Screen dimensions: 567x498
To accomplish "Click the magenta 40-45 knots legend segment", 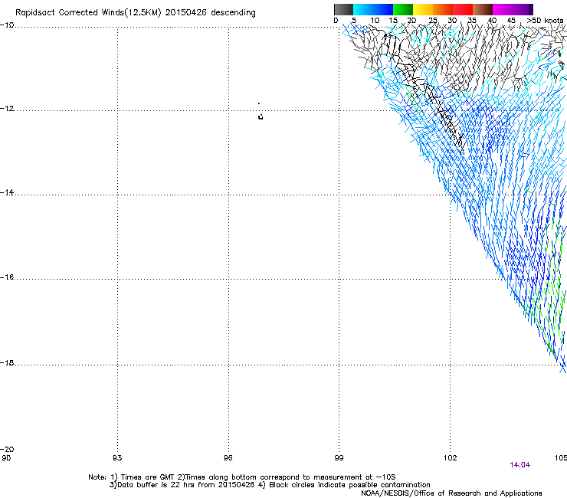I will [503, 9].
